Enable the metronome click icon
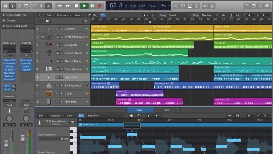 [x=213, y=6]
